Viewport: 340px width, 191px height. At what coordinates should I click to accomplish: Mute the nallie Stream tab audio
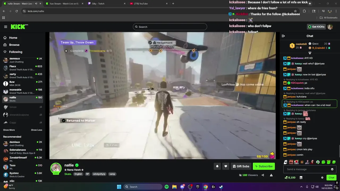(36, 3)
